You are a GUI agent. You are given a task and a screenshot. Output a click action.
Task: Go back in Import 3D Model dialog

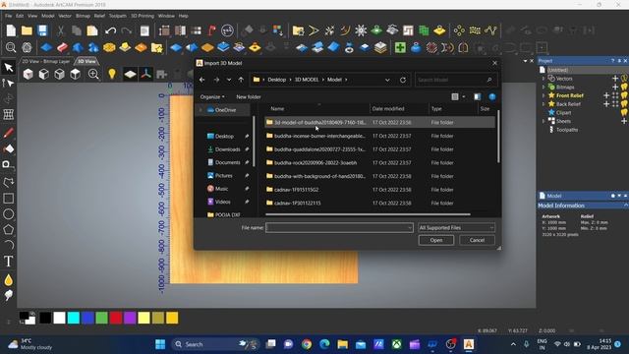click(x=202, y=80)
